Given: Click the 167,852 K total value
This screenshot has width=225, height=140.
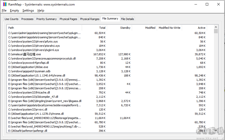Looking at the screenshot, I should point(99,54).
